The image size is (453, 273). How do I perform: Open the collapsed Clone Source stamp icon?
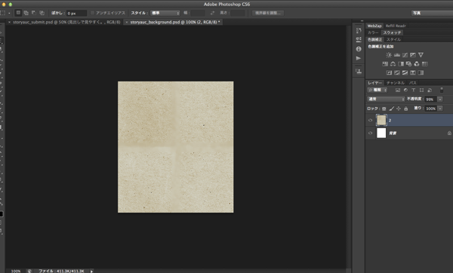(359, 71)
